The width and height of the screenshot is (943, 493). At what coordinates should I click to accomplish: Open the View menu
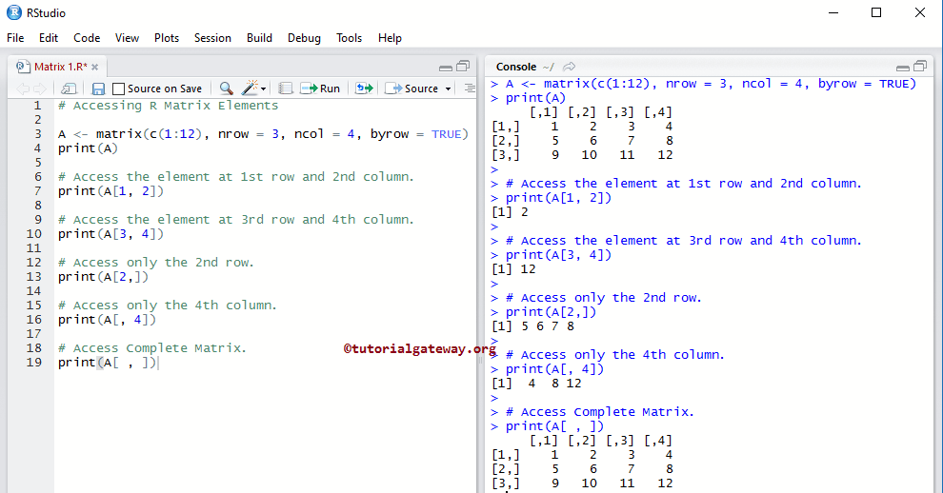pos(127,38)
